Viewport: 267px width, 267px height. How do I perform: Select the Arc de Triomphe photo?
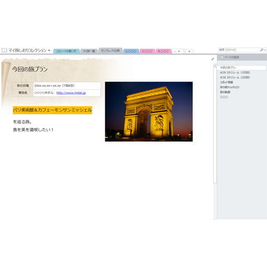tap(149, 112)
